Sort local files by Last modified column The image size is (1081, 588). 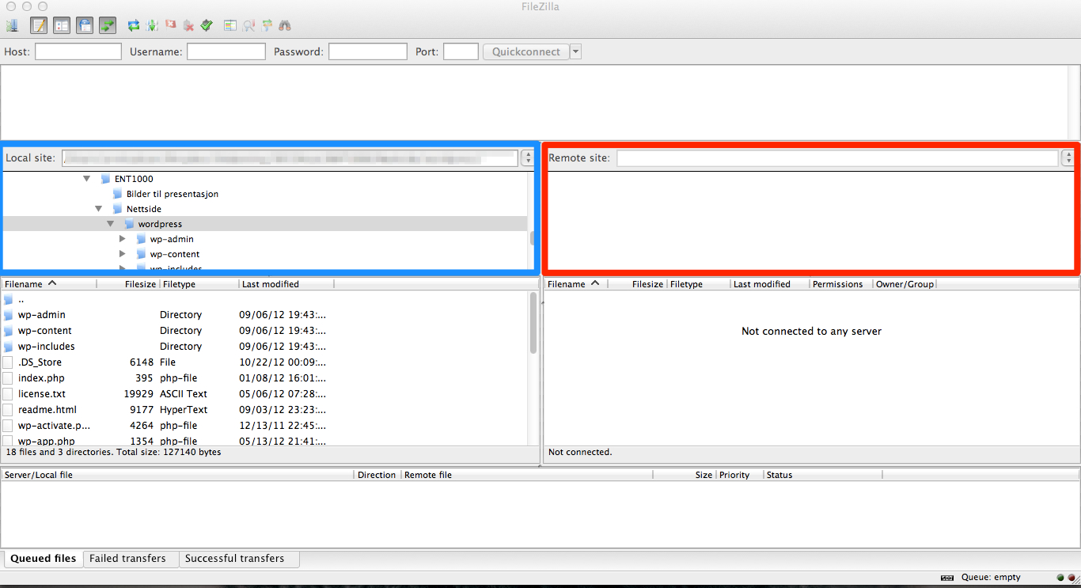[286, 284]
